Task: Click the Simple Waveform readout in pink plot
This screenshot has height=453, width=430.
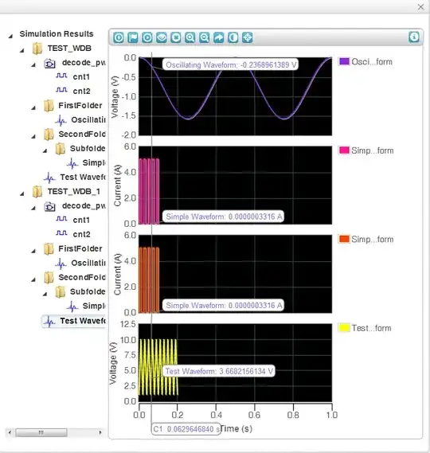Action: pos(224,217)
